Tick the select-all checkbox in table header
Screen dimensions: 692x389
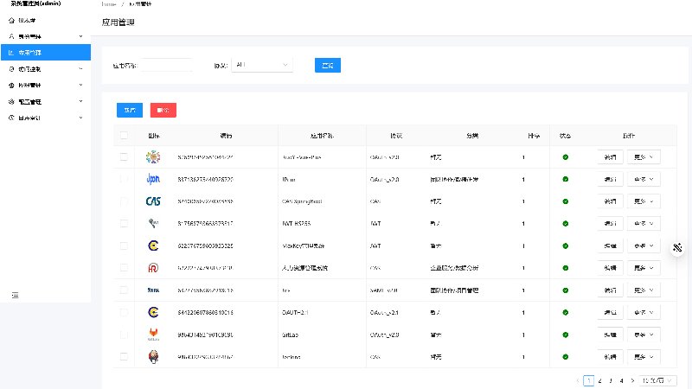[124, 136]
